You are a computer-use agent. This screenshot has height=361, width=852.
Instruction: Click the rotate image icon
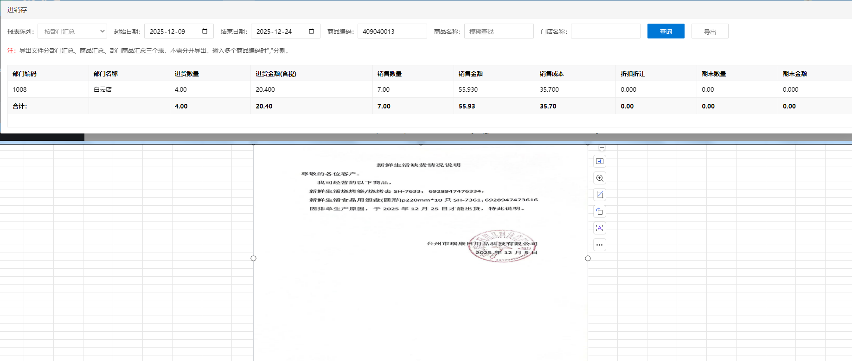(x=600, y=211)
